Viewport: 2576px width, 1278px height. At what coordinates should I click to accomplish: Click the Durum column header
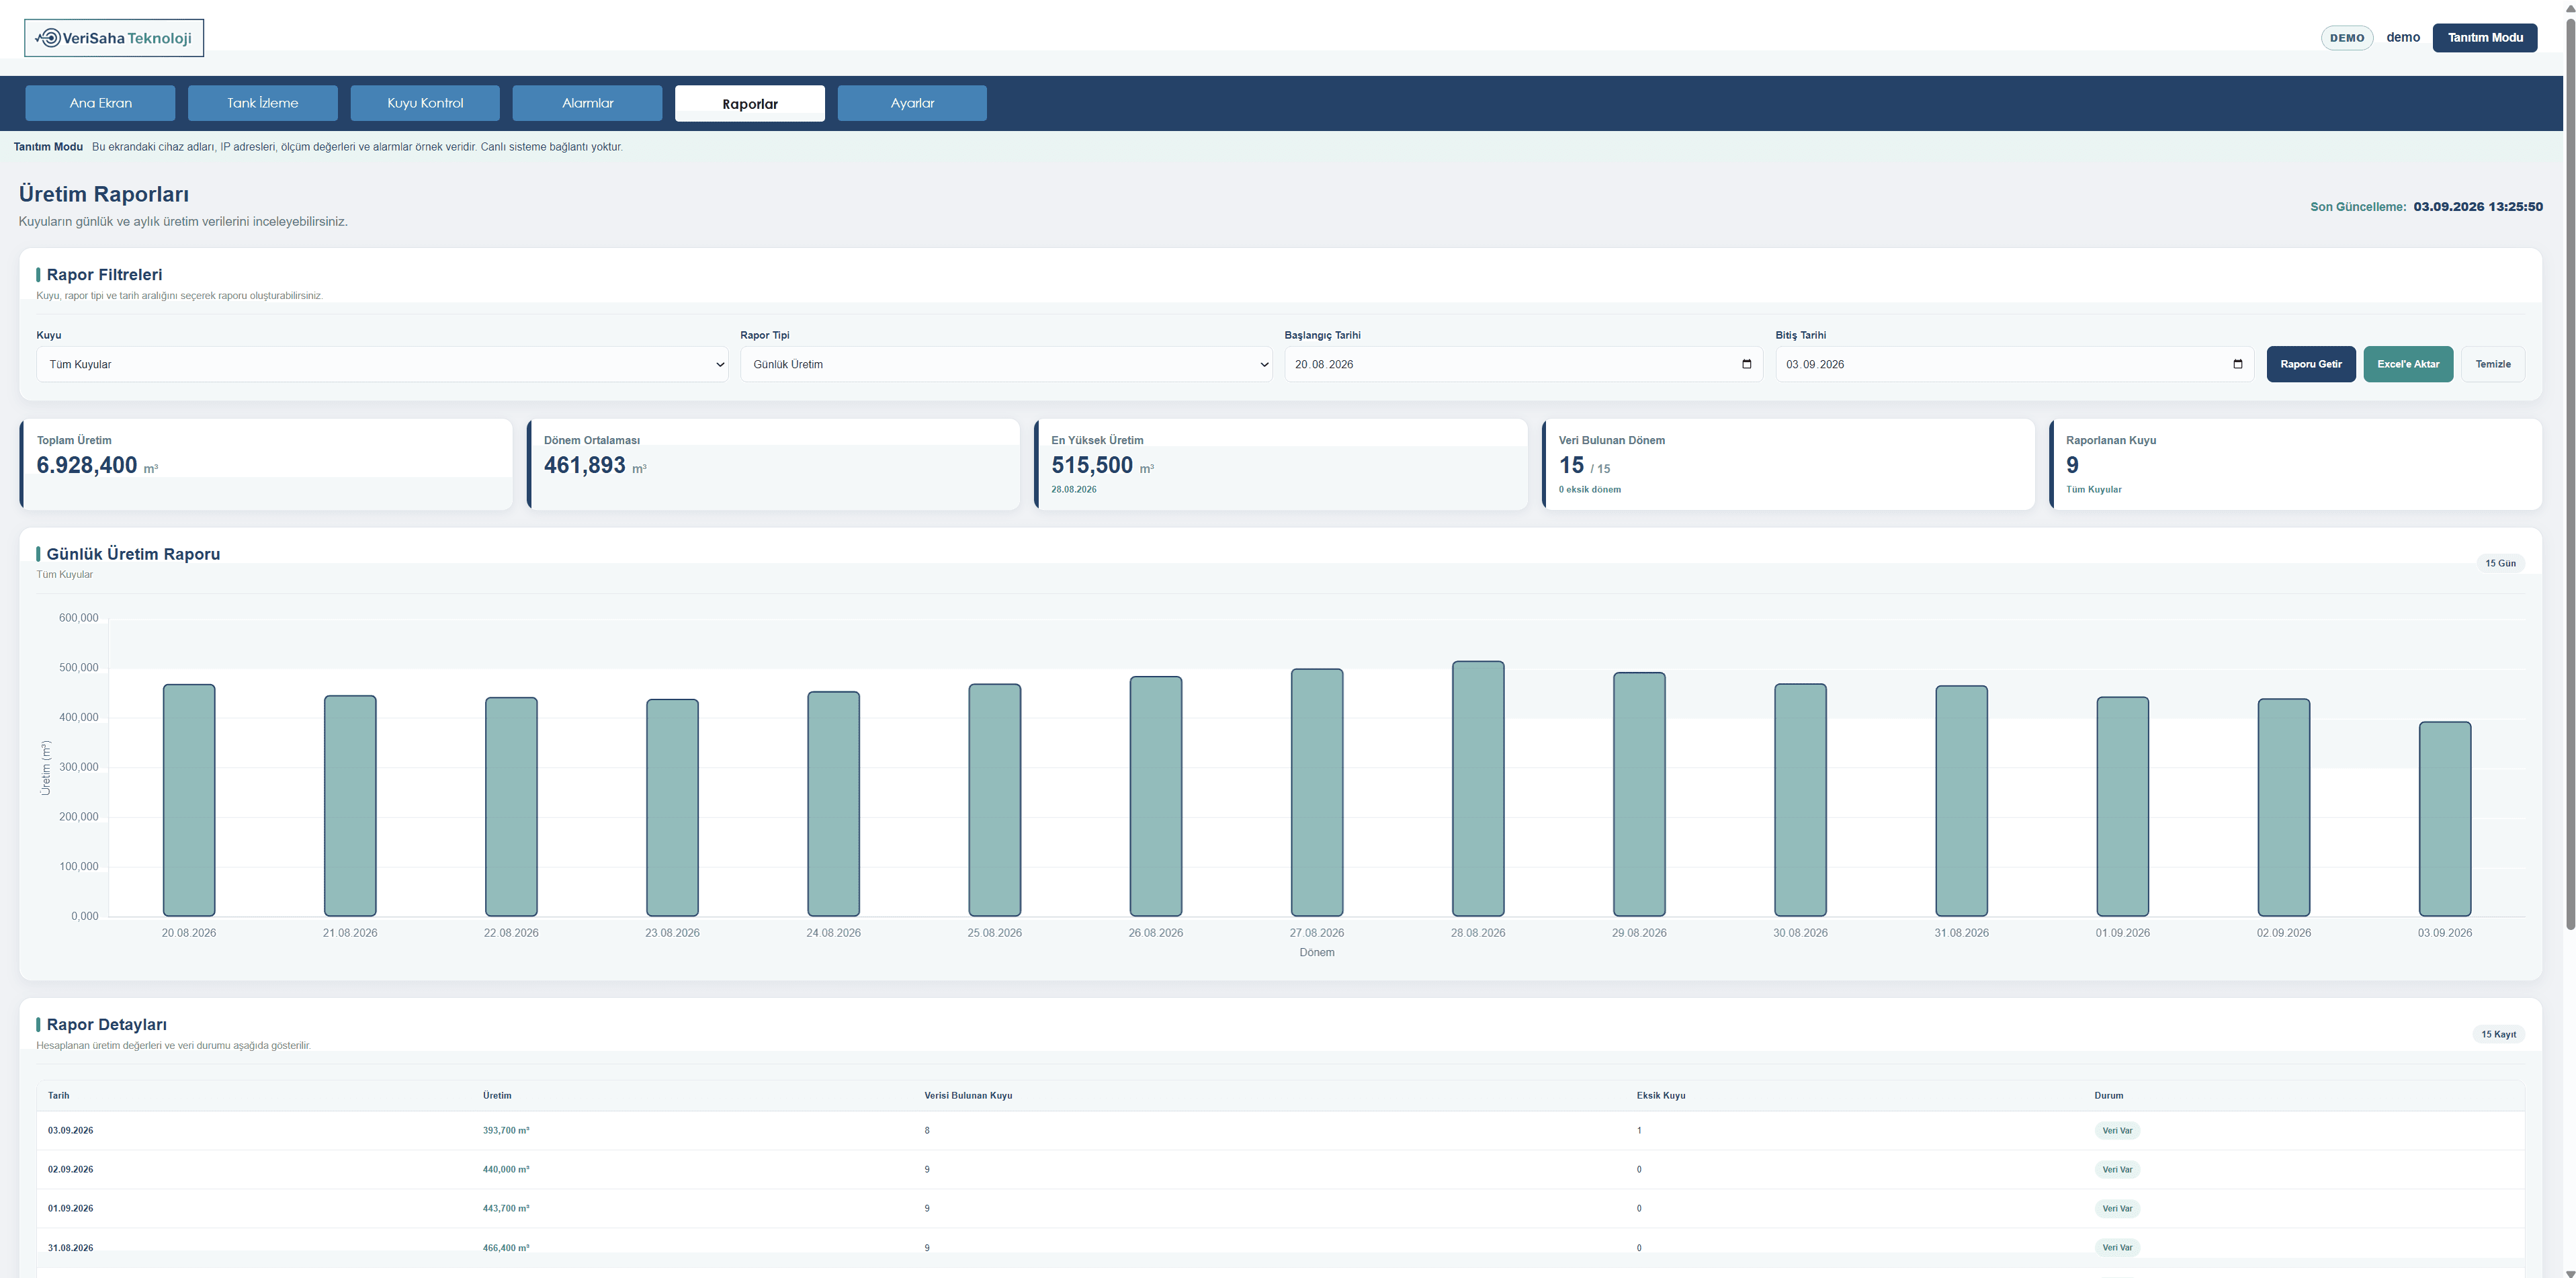pyautogui.click(x=2109, y=1096)
